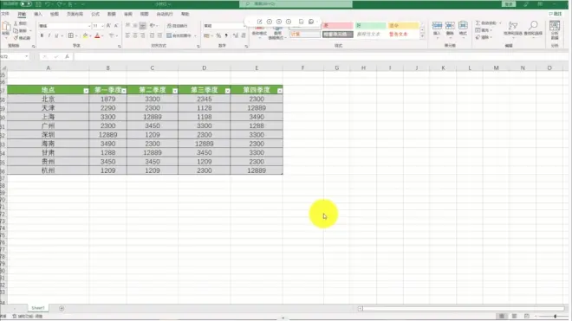
Task: Click the Cut (scissors) icon
Action: 16,23
